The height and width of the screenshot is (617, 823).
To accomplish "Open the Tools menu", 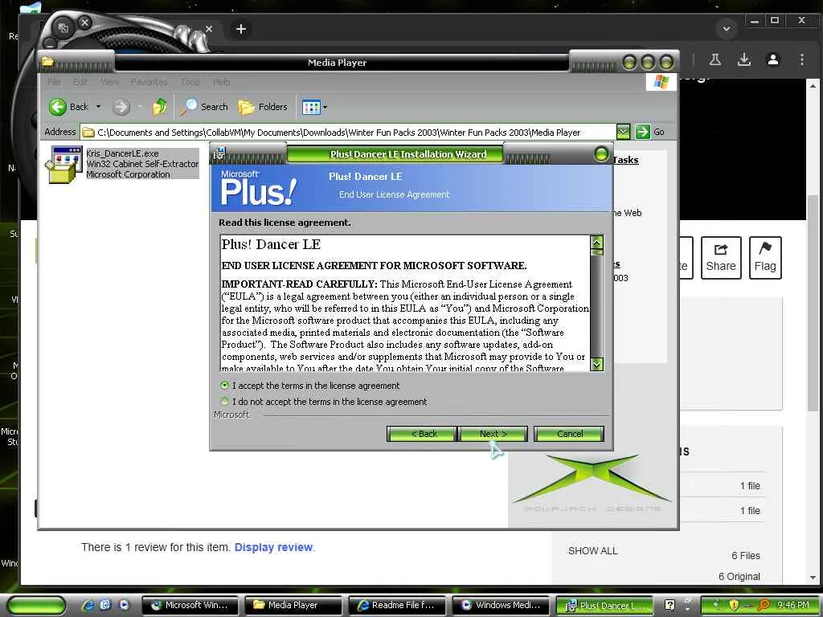I will point(190,82).
